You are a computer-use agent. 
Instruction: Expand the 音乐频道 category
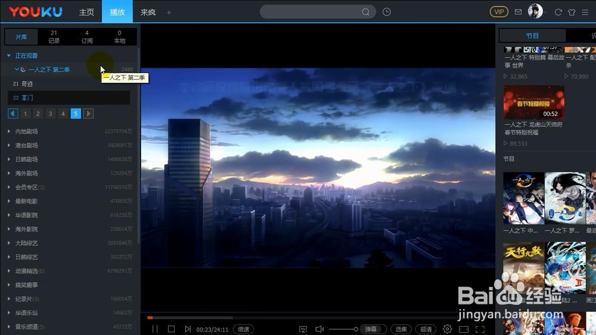pyautogui.click(x=8, y=327)
